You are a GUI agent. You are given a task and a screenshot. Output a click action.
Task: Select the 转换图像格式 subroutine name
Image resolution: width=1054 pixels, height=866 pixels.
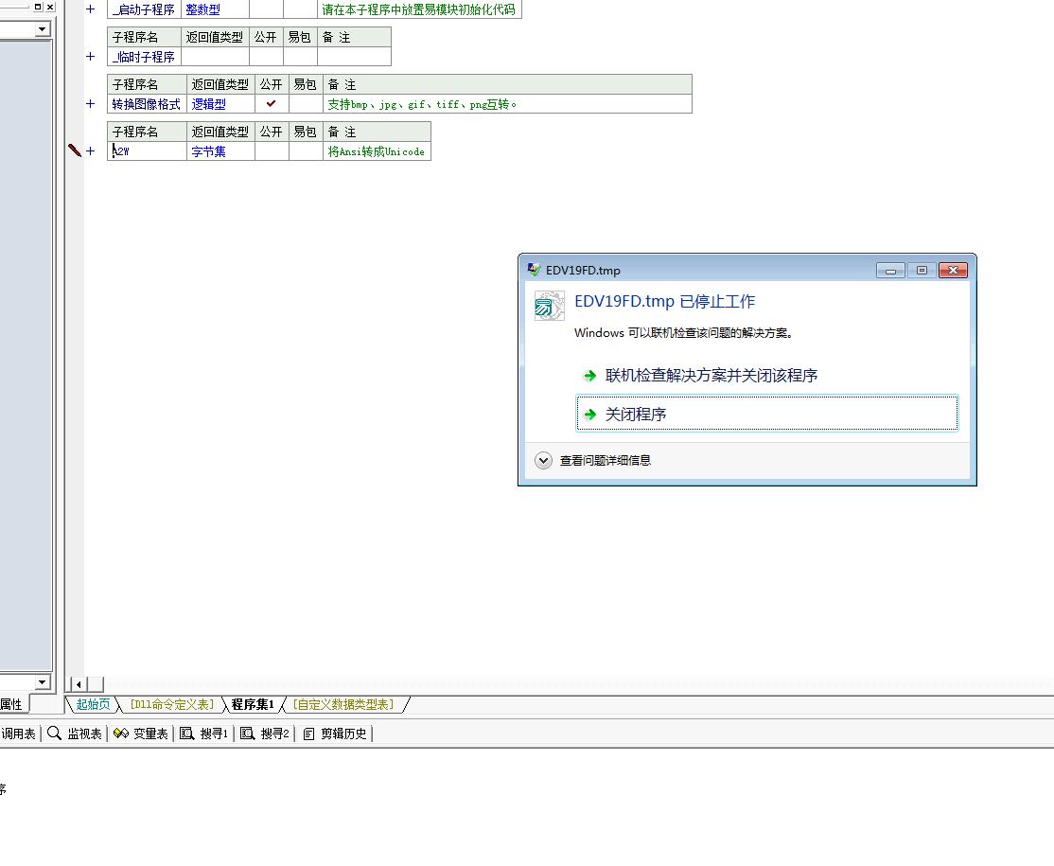(146, 104)
